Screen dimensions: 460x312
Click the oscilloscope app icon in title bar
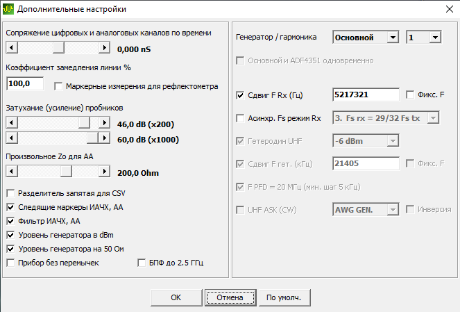point(8,9)
